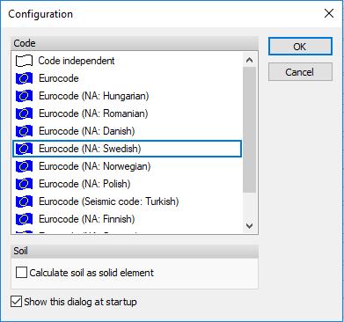
Task: Click the code list scroll down arrow
Action: point(250,226)
